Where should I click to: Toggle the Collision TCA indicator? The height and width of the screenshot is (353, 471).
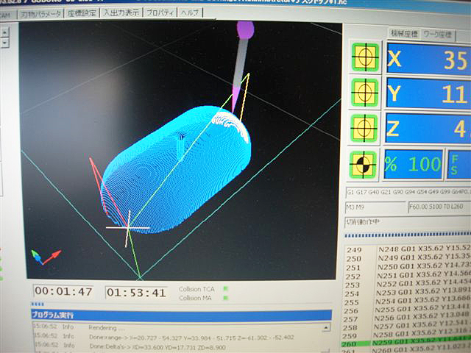coord(226,289)
